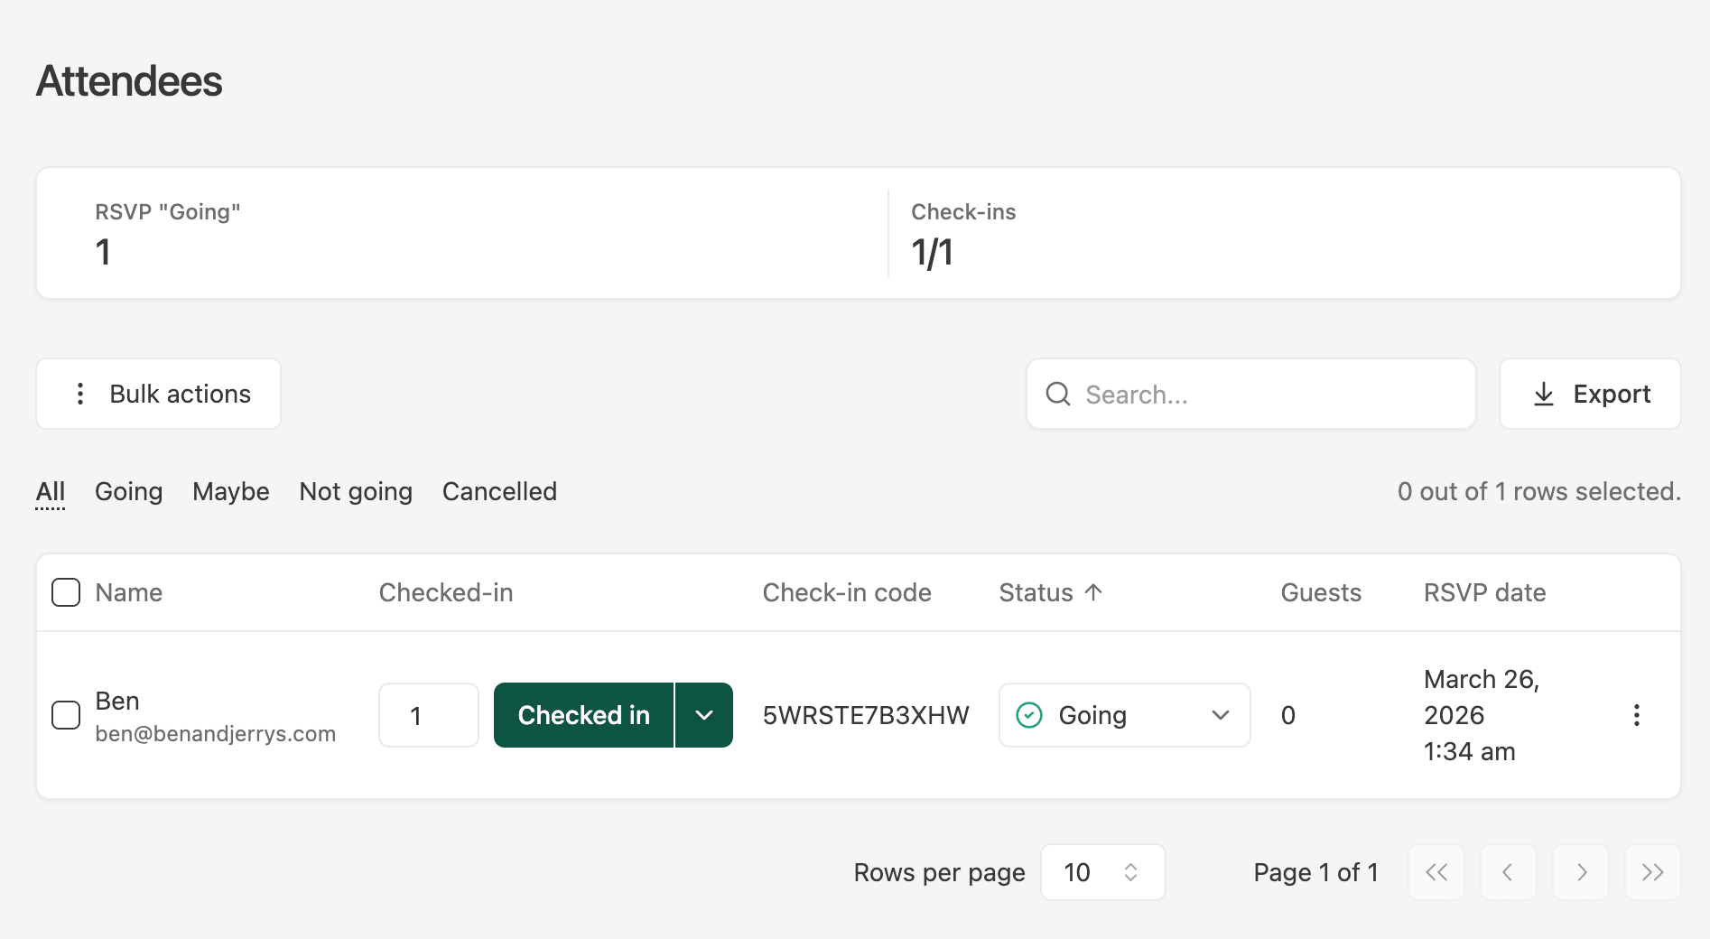This screenshot has height=939, width=1710.
Task: Open the Rows per page selector
Action: tap(1102, 872)
